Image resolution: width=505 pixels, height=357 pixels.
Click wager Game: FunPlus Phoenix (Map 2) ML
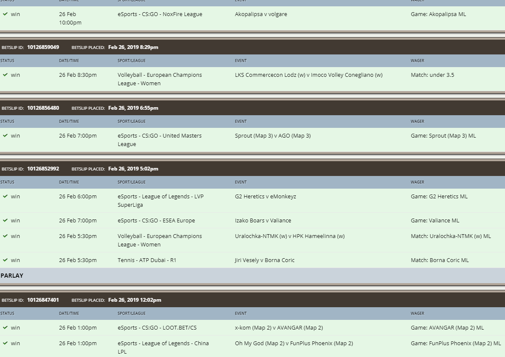point(456,343)
